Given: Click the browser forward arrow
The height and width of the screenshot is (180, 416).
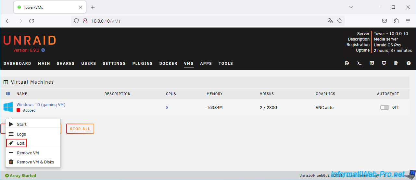Looking at the screenshot, I should (20, 21).
